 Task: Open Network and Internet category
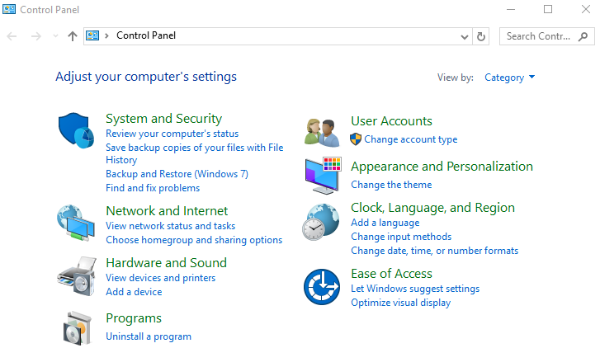[167, 211]
